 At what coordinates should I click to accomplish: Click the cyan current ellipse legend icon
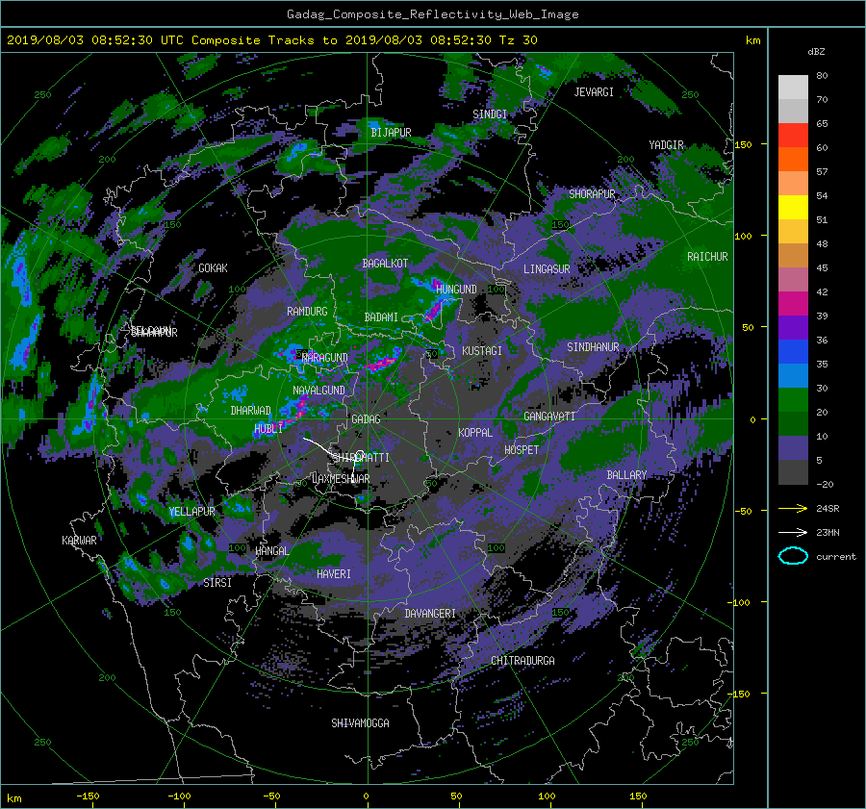coord(793,556)
